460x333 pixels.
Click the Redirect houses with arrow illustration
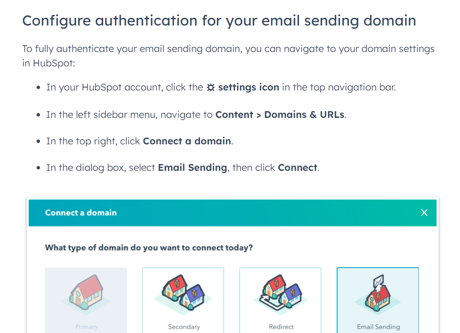(280, 293)
